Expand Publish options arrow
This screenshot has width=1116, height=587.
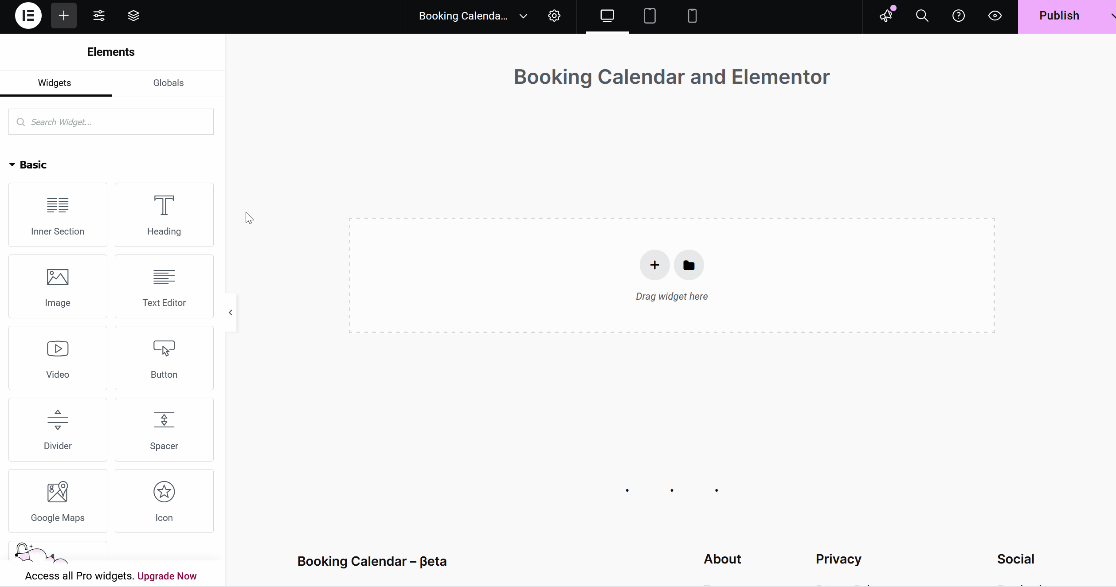point(1112,16)
